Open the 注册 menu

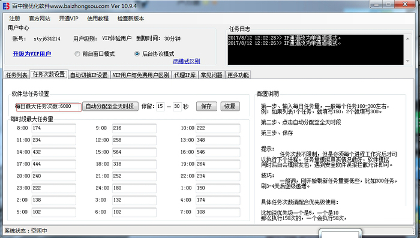[x=14, y=19]
